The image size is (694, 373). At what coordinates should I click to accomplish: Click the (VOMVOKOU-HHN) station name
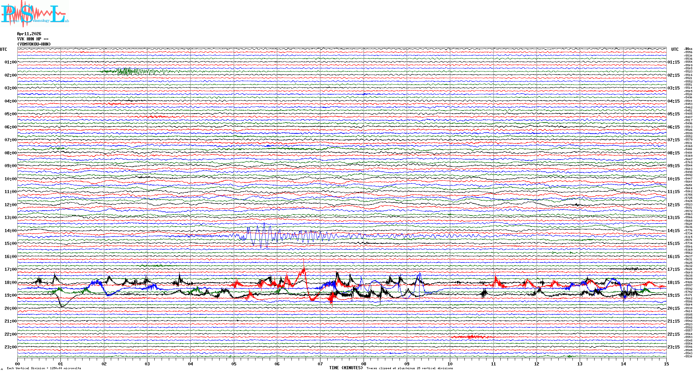pos(34,44)
